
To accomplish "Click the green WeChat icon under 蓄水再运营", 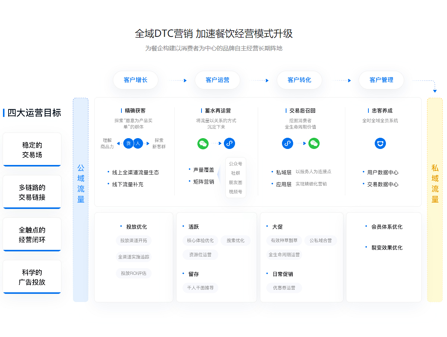I will pos(203,143).
